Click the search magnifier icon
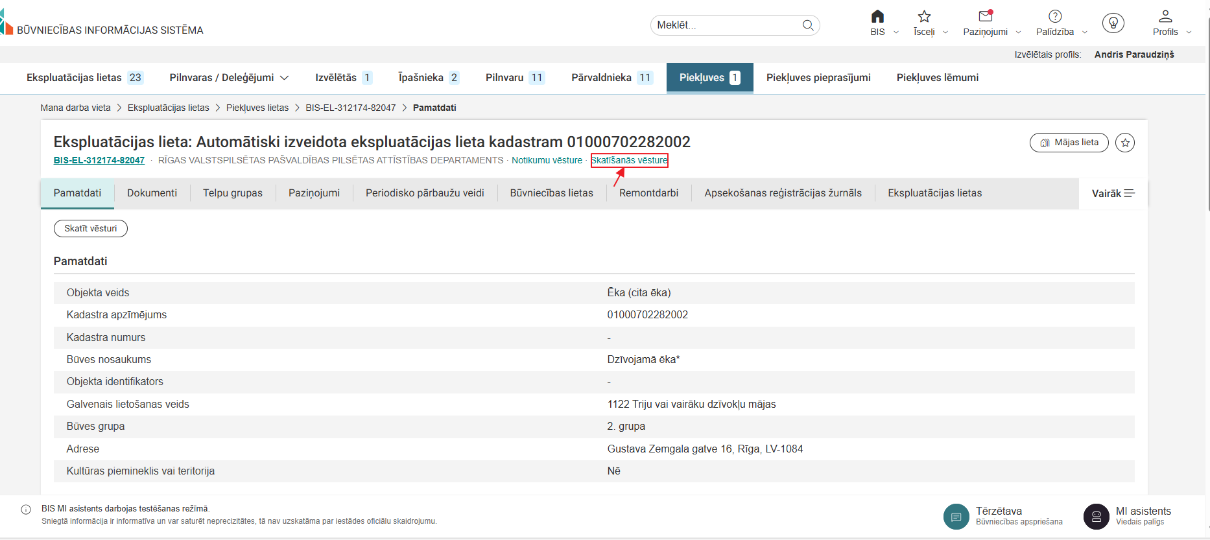Image resolution: width=1210 pixels, height=540 pixels. (x=808, y=25)
